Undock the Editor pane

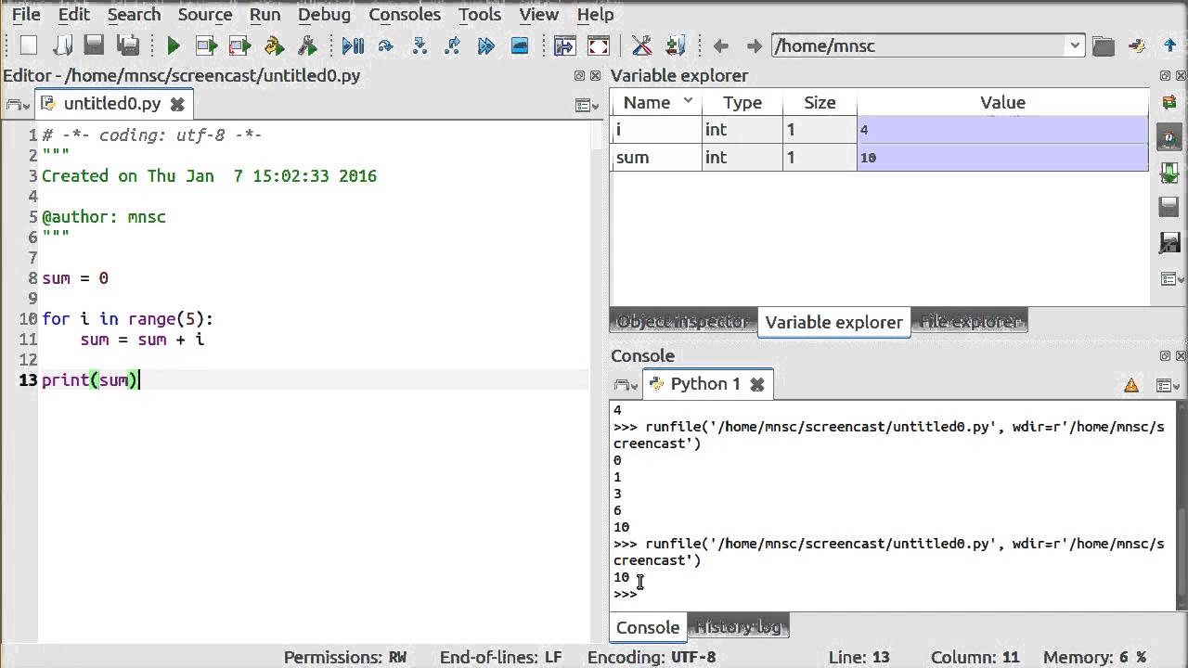click(x=579, y=76)
